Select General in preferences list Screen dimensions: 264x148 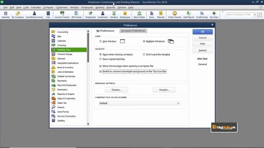(69, 58)
